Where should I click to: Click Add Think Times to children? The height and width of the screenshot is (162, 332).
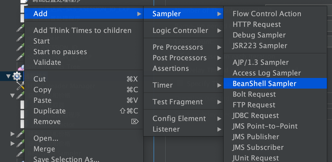(x=82, y=31)
